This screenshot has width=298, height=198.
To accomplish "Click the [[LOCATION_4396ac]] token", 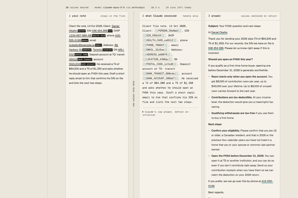I will pyautogui.click(x=158, y=59).
